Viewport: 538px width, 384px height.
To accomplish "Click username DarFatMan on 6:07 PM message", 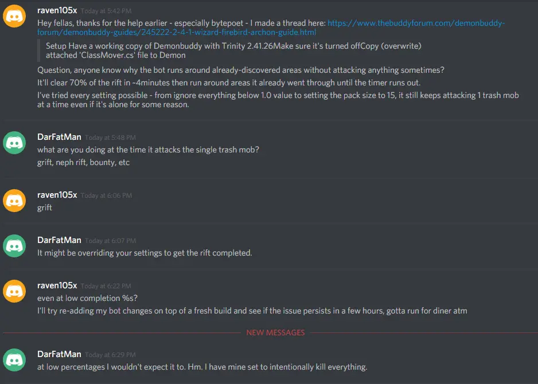I will 59,240.
